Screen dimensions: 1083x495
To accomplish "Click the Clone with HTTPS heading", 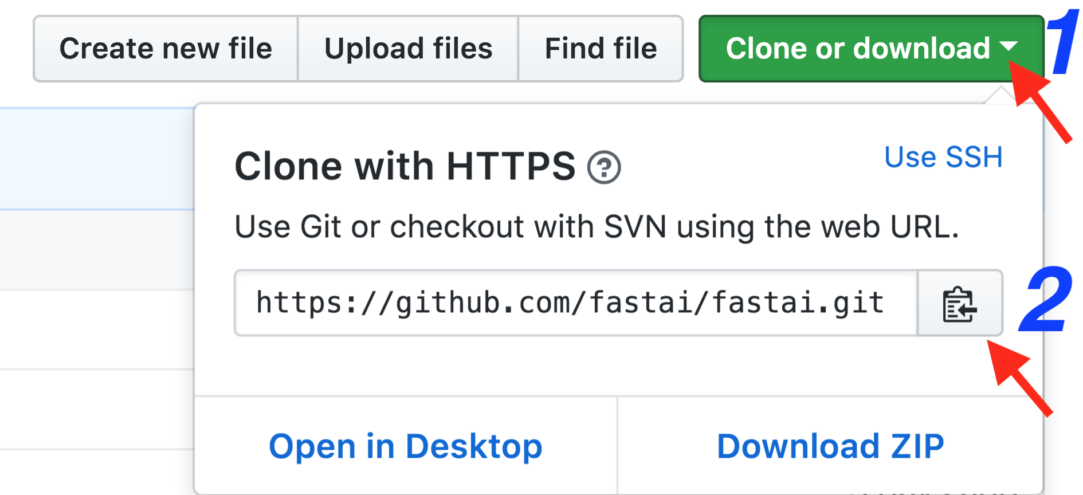I will (405, 167).
